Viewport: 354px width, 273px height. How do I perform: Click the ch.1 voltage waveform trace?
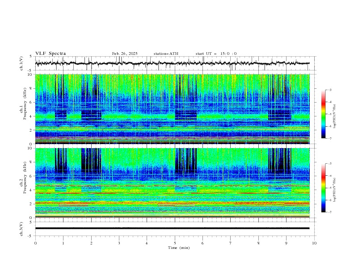click(x=172, y=63)
